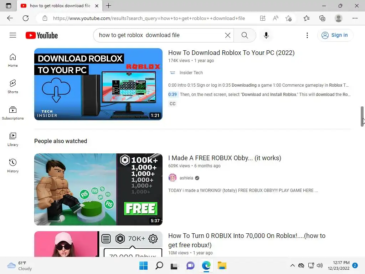This screenshot has width=365, height=274.
Task: Close the YouTube search results tab
Action: (x=97, y=6)
